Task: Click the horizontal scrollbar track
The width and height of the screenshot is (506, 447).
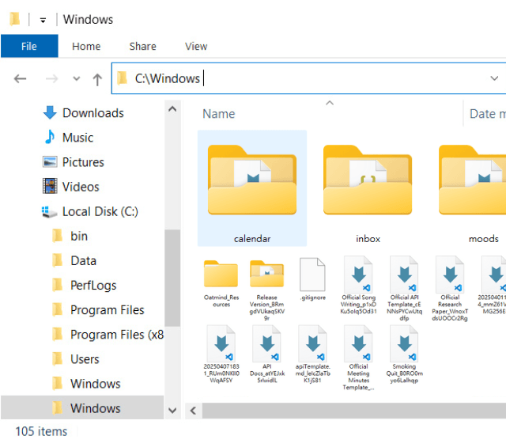Action: point(354,411)
